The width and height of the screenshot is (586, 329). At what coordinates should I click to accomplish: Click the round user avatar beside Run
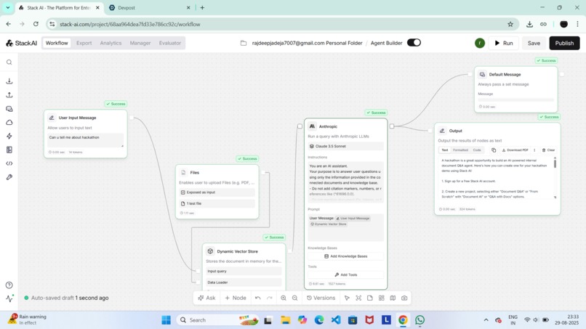[x=480, y=43]
